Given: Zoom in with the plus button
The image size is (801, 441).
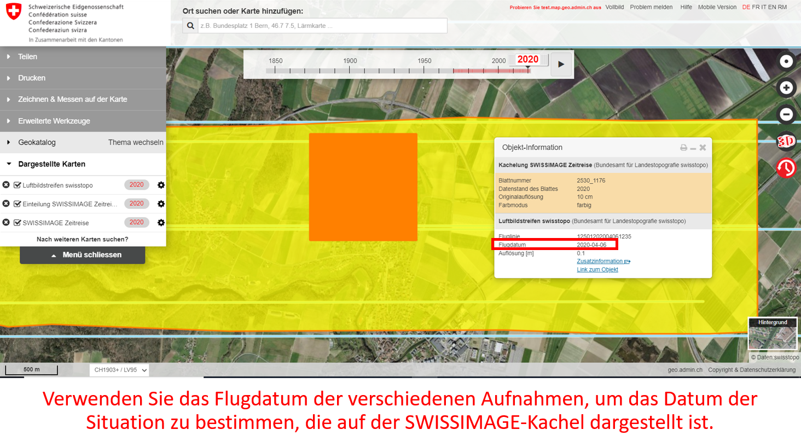Looking at the screenshot, I should tap(786, 88).
